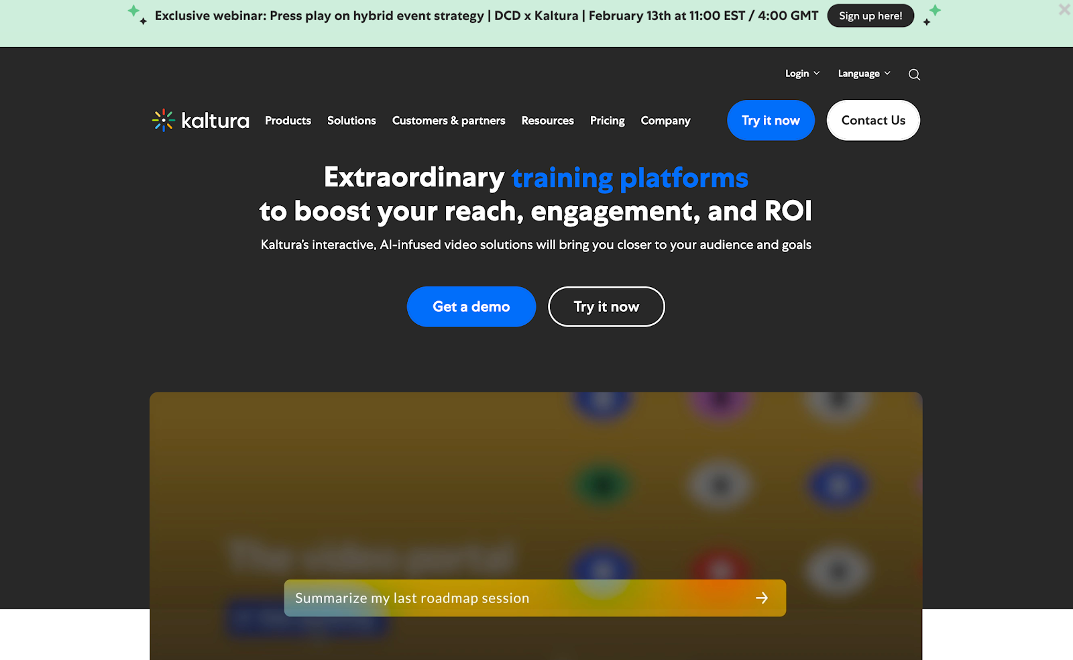The width and height of the screenshot is (1073, 660).
Task: Click the Get a demo button
Action: tap(471, 307)
